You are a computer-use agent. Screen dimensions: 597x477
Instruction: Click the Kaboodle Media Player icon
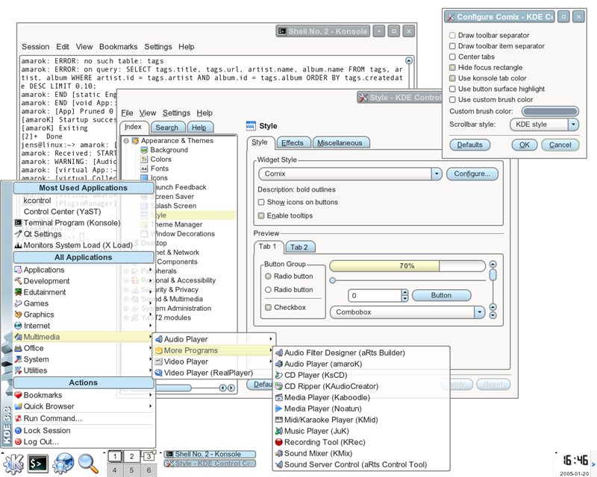(278, 397)
